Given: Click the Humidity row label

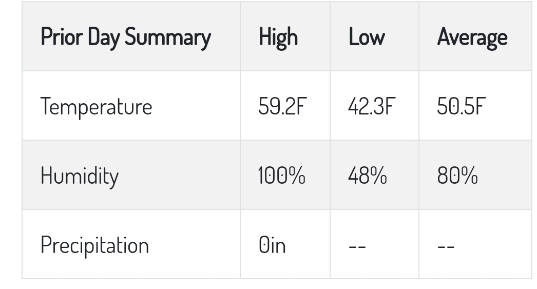Looking at the screenshot, I should [80, 176].
